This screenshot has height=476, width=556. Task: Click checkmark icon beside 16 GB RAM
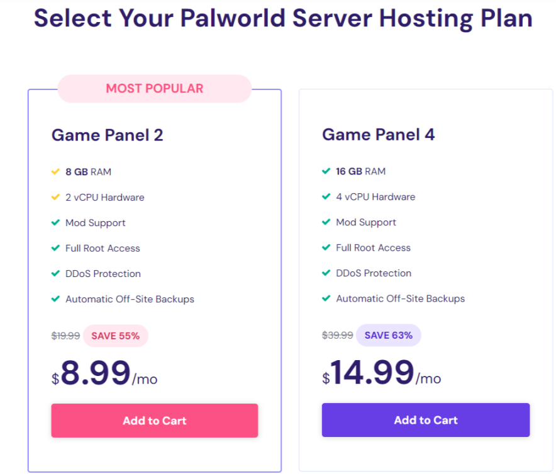click(326, 171)
